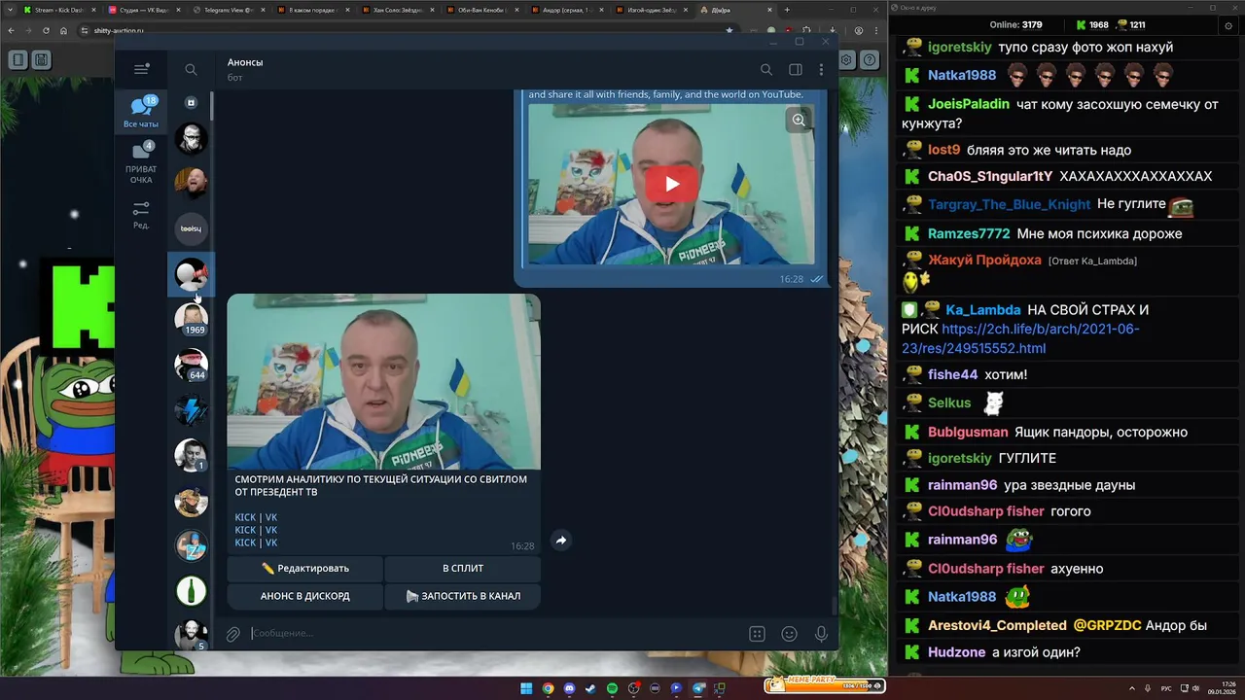Viewport: 1245px width, 700px height.
Task: Open bot commands keyboard icon
Action: point(757,634)
